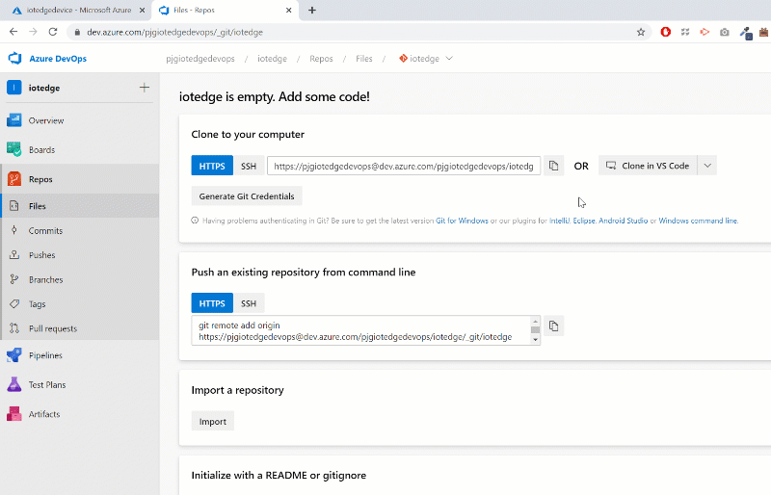The height and width of the screenshot is (495, 771).
Task: Click the plus icon next to iotedge project
Action: click(144, 88)
